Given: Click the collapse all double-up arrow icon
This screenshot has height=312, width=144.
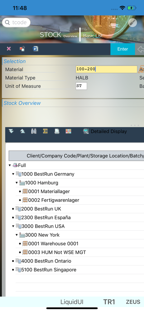Looking at the screenshot, I should click(x=22, y=131).
